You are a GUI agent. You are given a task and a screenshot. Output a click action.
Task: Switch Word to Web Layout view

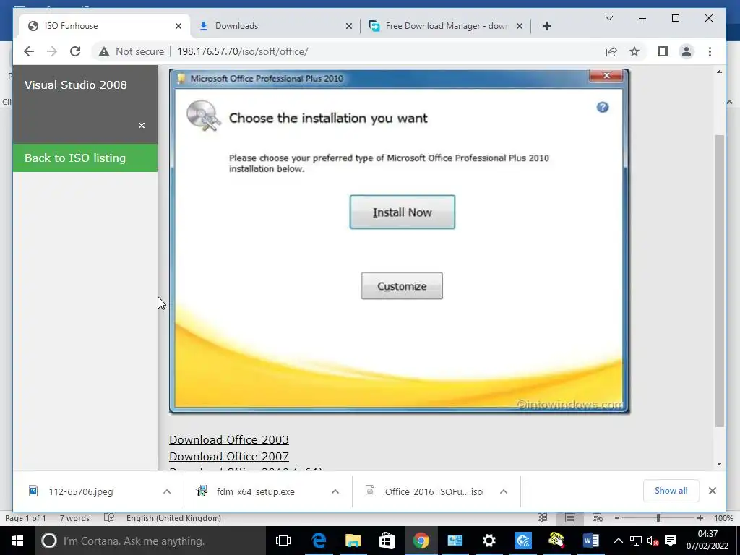[x=597, y=517]
